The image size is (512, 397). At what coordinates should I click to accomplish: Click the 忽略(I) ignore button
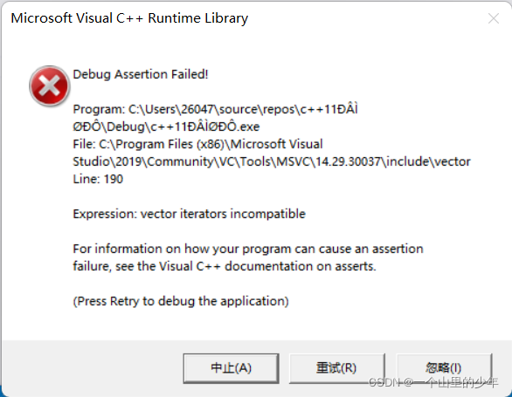point(444,368)
